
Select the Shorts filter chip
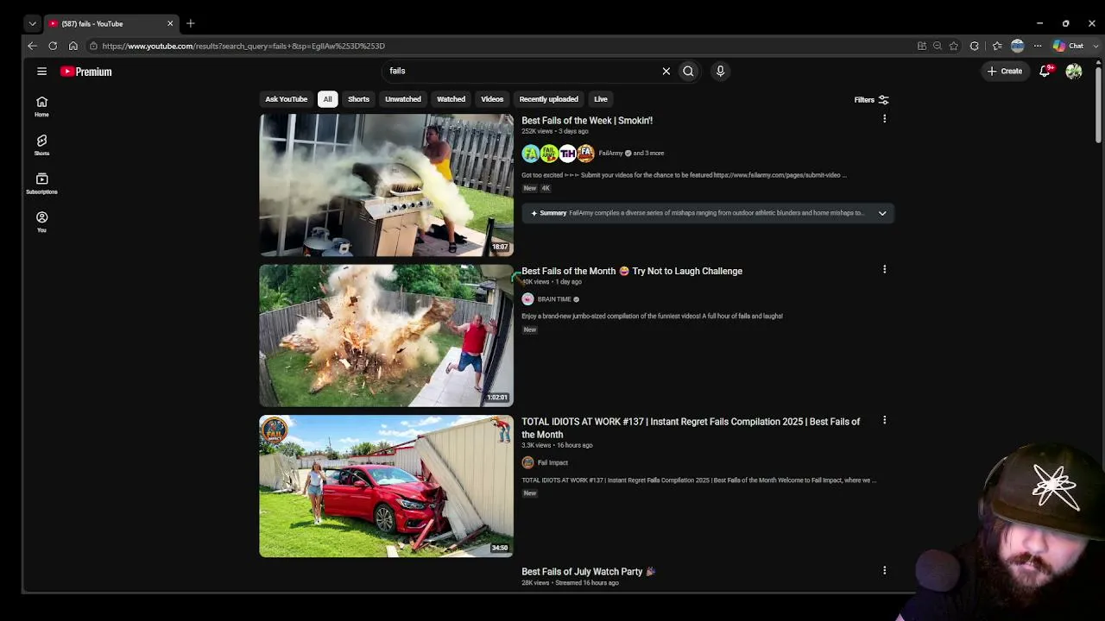[x=358, y=99]
